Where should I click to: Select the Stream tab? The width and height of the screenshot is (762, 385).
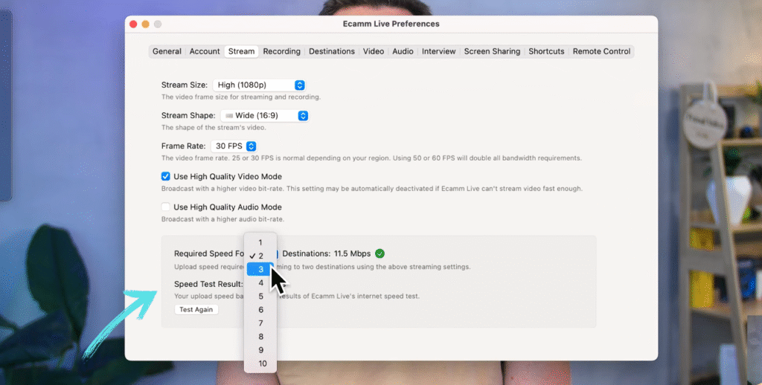click(x=242, y=51)
